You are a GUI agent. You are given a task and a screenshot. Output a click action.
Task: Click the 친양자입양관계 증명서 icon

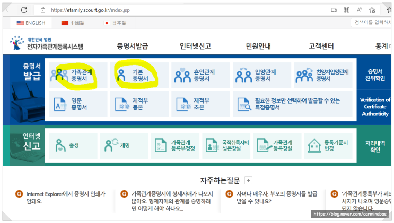(304, 76)
